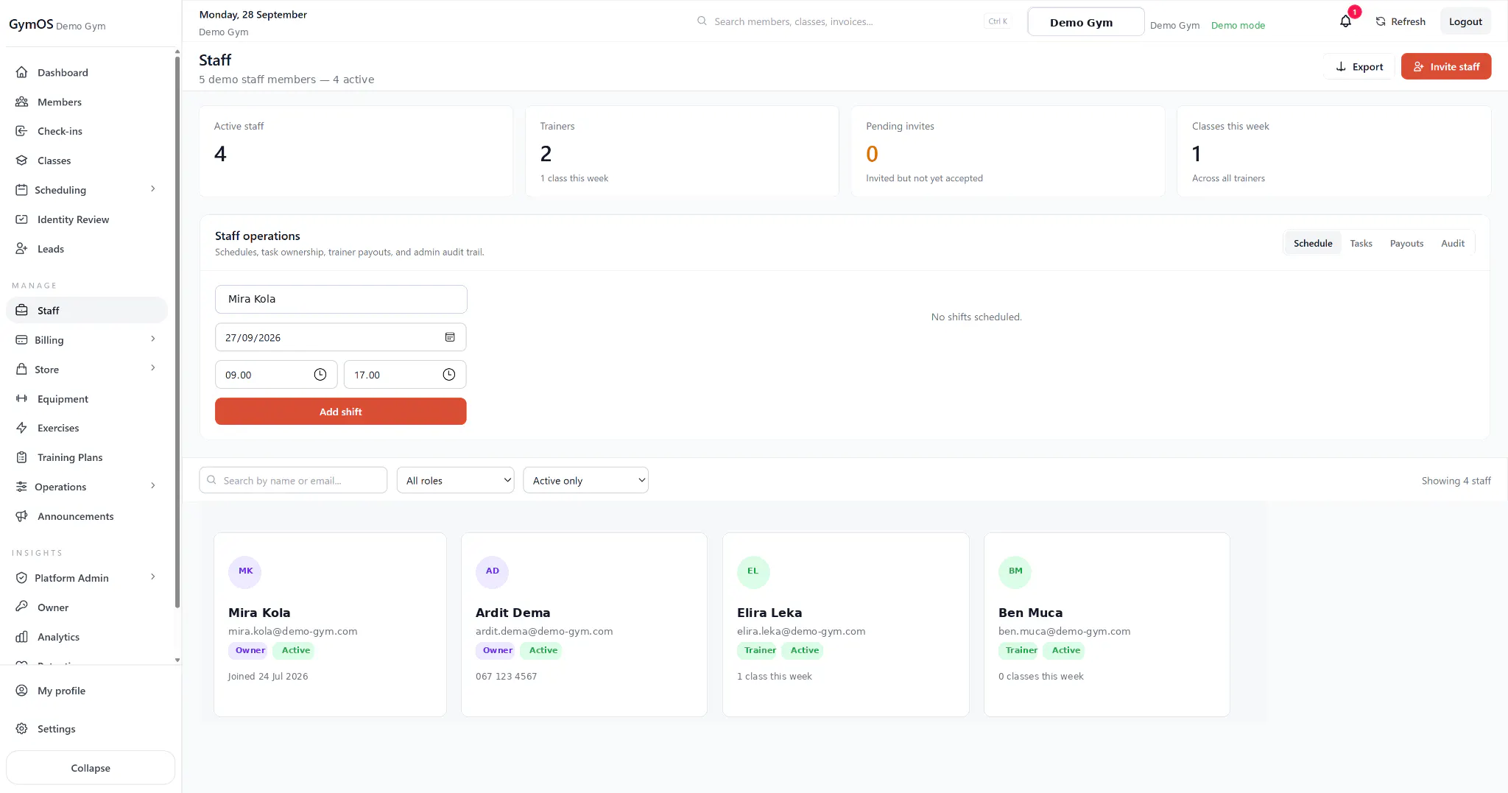Open Elira Leka's staff card
The width and height of the screenshot is (1508, 793).
point(845,624)
